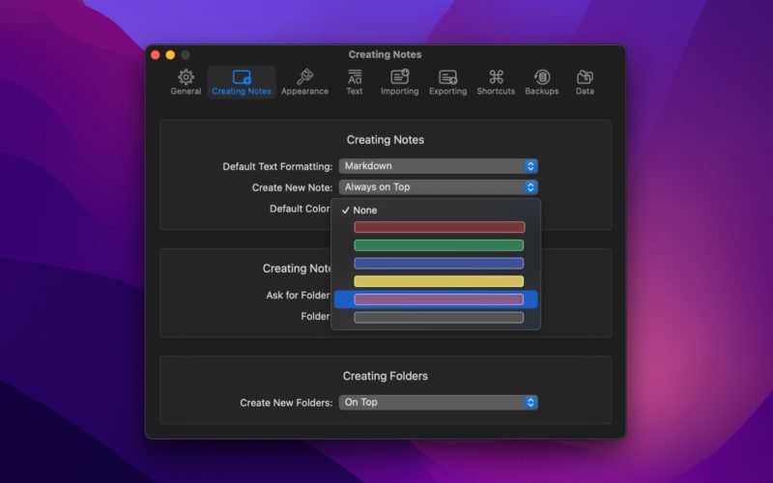The width and height of the screenshot is (773, 483).
Task: Minimize window with the yellow button
Action: [171, 55]
